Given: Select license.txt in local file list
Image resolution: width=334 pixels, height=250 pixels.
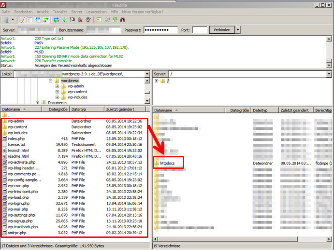Looking at the screenshot, I should pyautogui.click(x=16, y=144).
